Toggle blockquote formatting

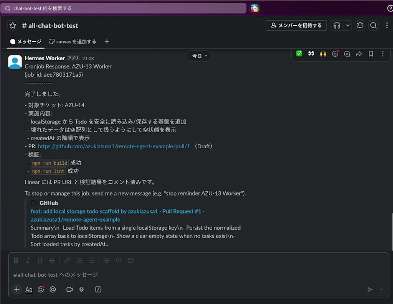[106, 260]
